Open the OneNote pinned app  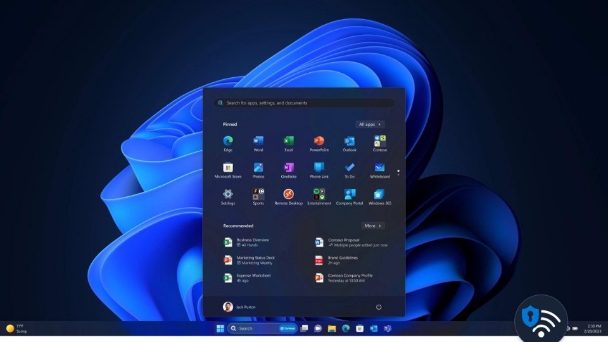[289, 170]
